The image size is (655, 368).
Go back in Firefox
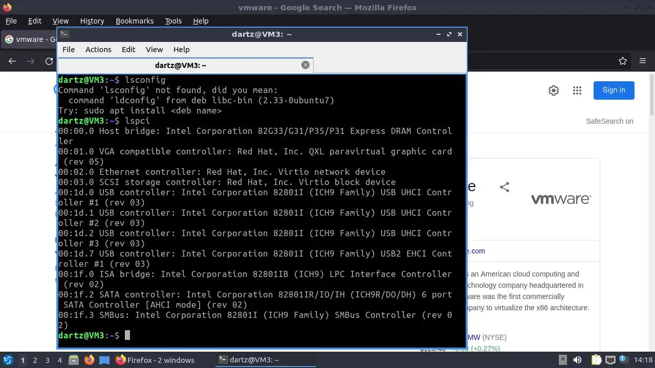[12, 61]
